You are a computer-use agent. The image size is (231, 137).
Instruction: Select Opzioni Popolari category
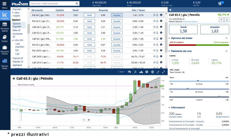(x=17, y=25)
